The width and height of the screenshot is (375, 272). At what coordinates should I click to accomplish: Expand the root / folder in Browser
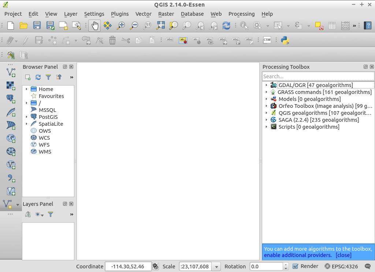pos(26,103)
